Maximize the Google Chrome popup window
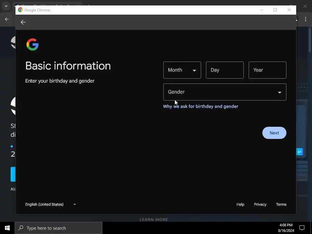Image resolution: width=312 pixels, height=234 pixels. pos(275,10)
